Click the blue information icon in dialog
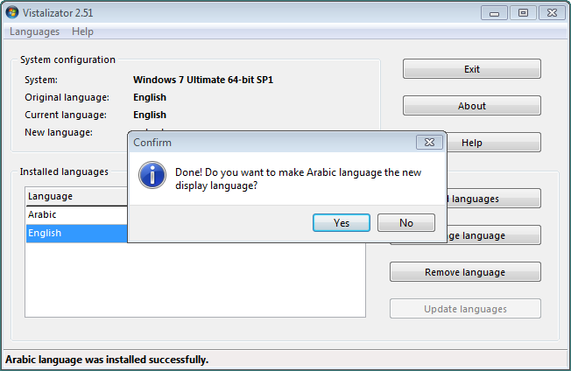Screen dimensions: 571x371 152,175
